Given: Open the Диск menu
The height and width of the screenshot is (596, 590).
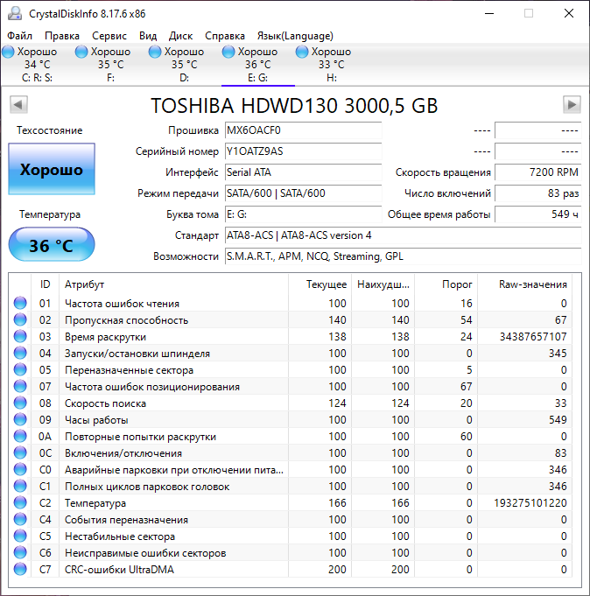Looking at the screenshot, I should (180, 36).
